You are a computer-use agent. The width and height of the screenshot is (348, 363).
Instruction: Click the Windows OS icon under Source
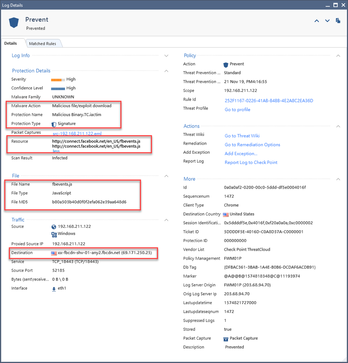pyautogui.click(x=54, y=234)
